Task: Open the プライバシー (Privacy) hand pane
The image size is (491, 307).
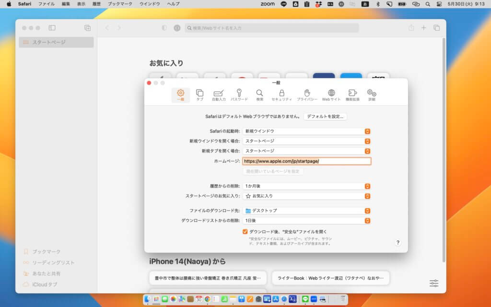Action: point(307,95)
